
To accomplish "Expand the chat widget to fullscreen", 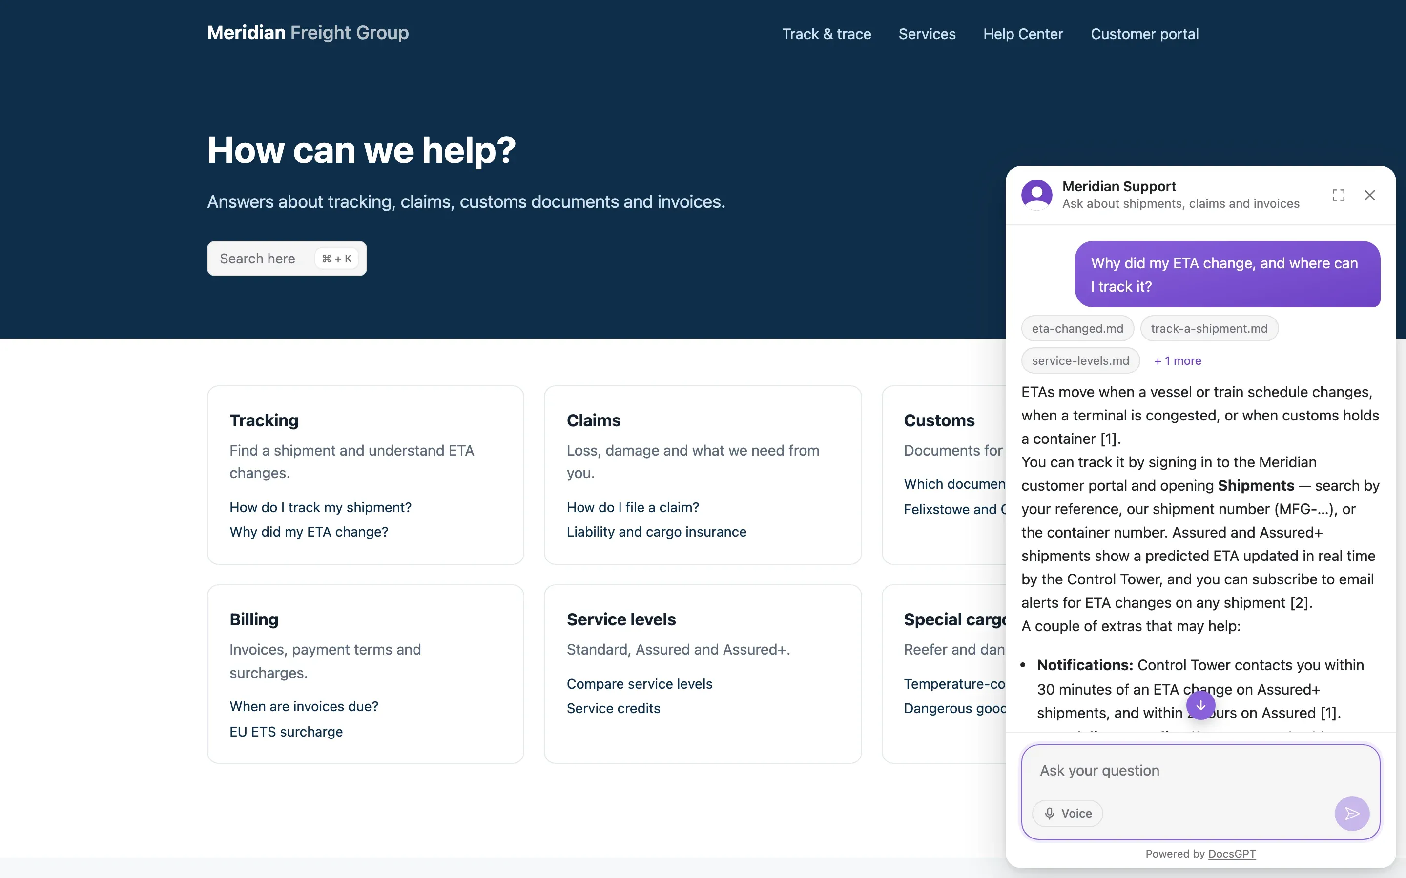I will tap(1339, 195).
